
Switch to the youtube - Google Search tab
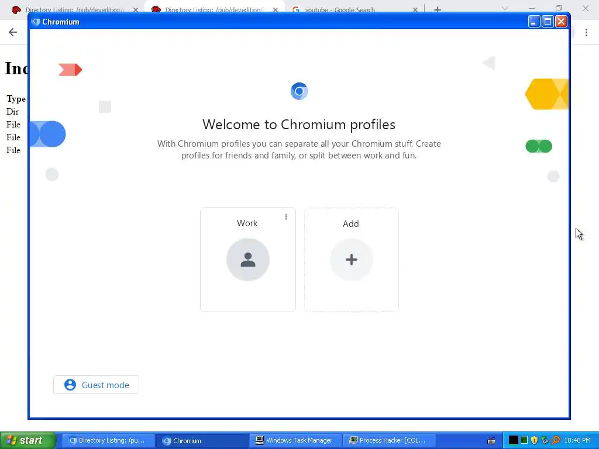(x=339, y=9)
